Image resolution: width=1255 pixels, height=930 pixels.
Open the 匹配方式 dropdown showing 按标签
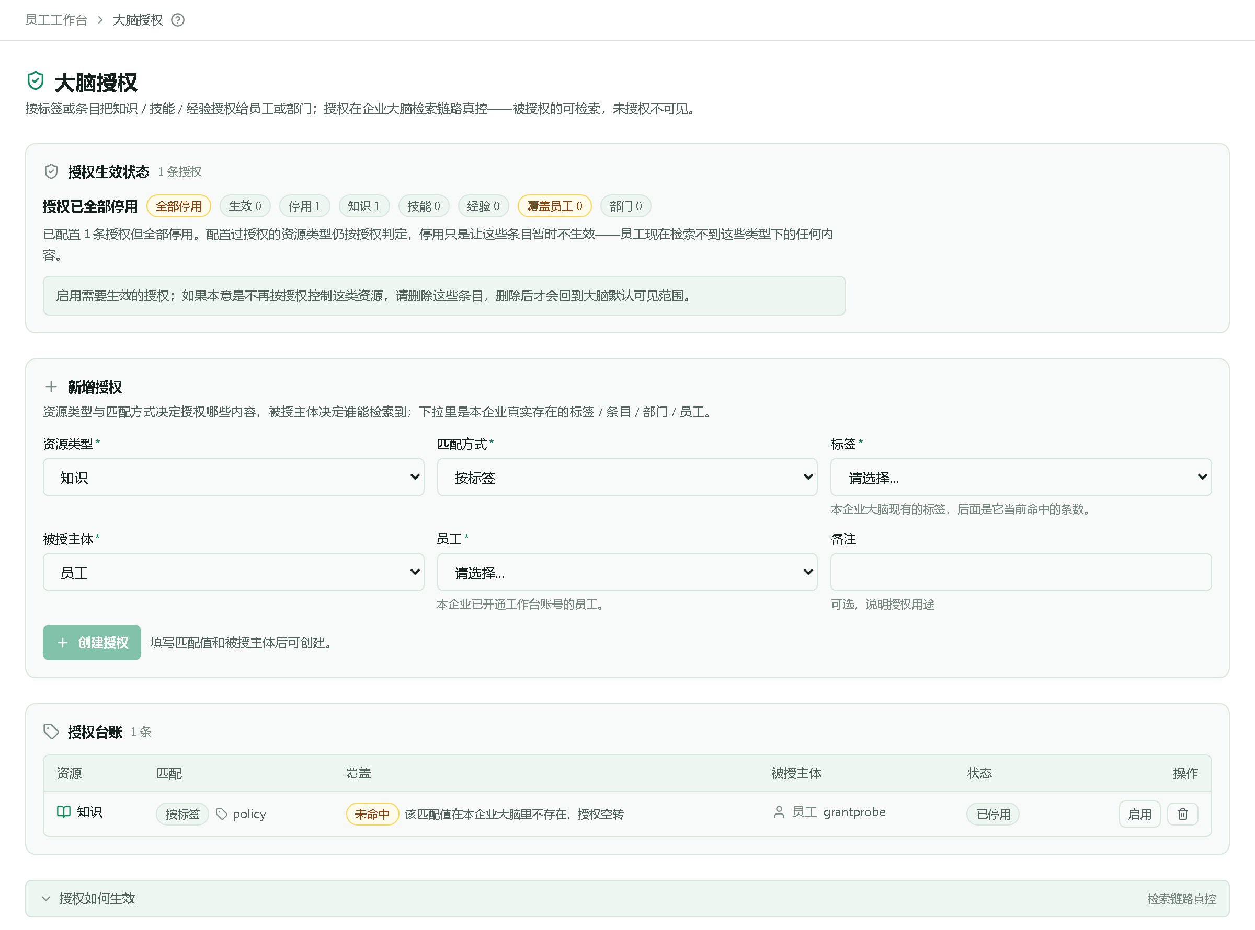pyautogui.click(x=627, y=478)
